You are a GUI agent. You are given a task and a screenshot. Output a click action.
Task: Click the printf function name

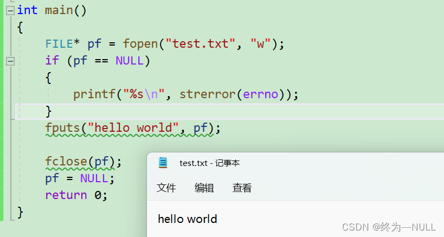94,95
